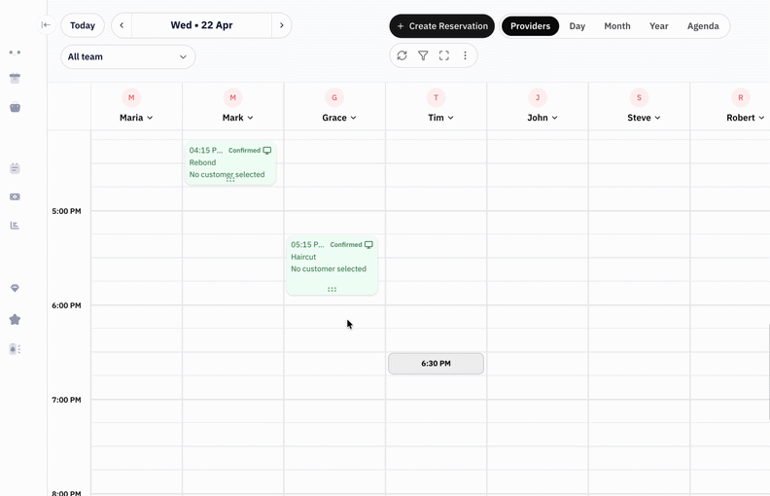Click the Confirmed status on Rebond reservation

coord(244,151)
